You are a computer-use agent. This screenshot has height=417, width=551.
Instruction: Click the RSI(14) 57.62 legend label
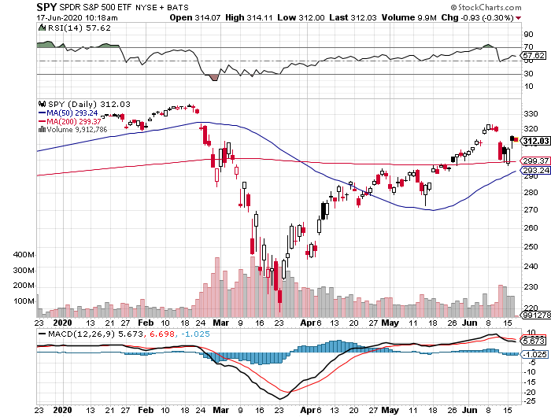click(79, 28)
